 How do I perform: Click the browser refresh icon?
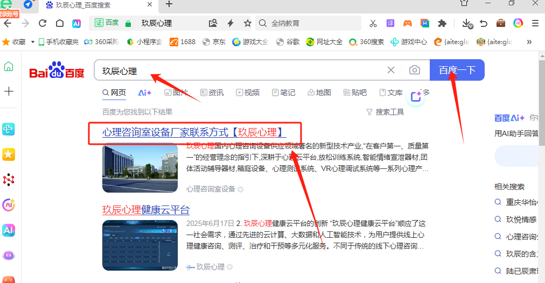coord(43,23)
